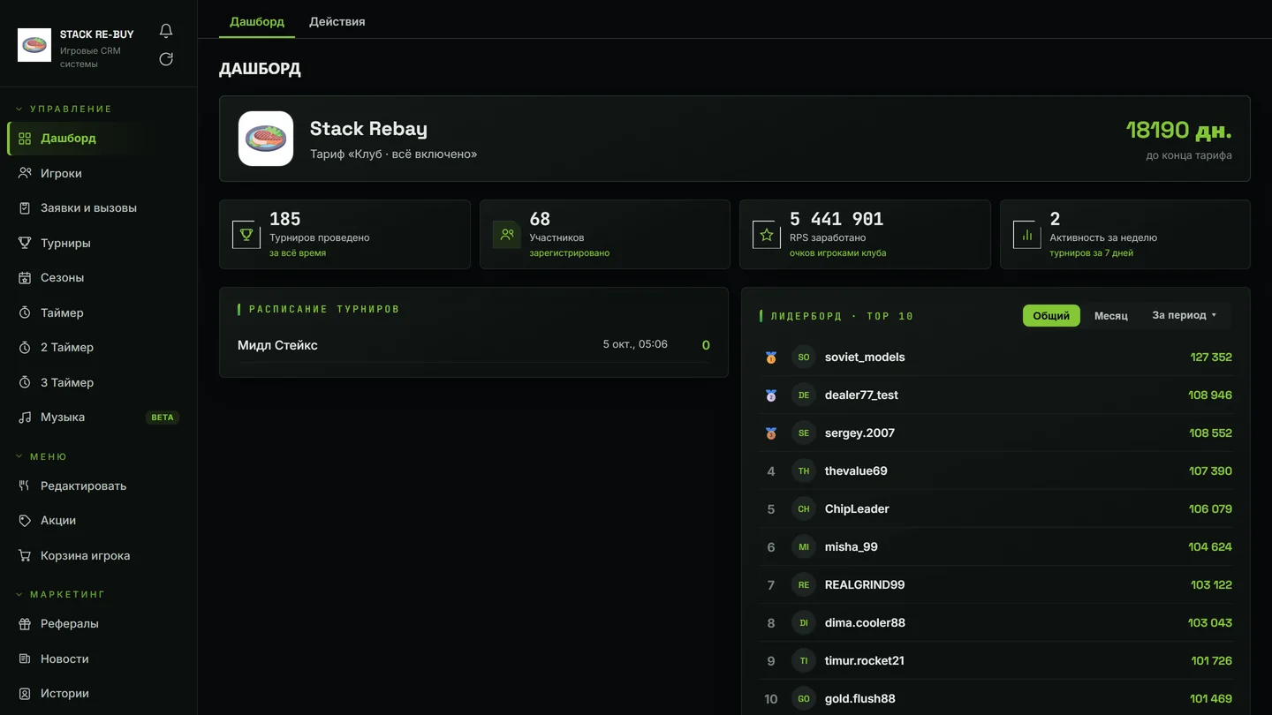Open Музыка via its note icon
This screenshot has height=715, width=1272.
25,418
